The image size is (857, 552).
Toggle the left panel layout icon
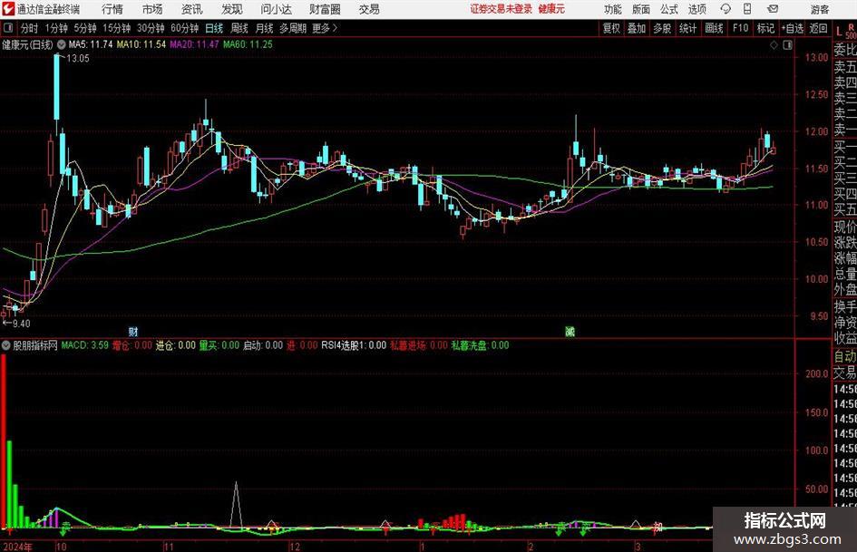7,28
